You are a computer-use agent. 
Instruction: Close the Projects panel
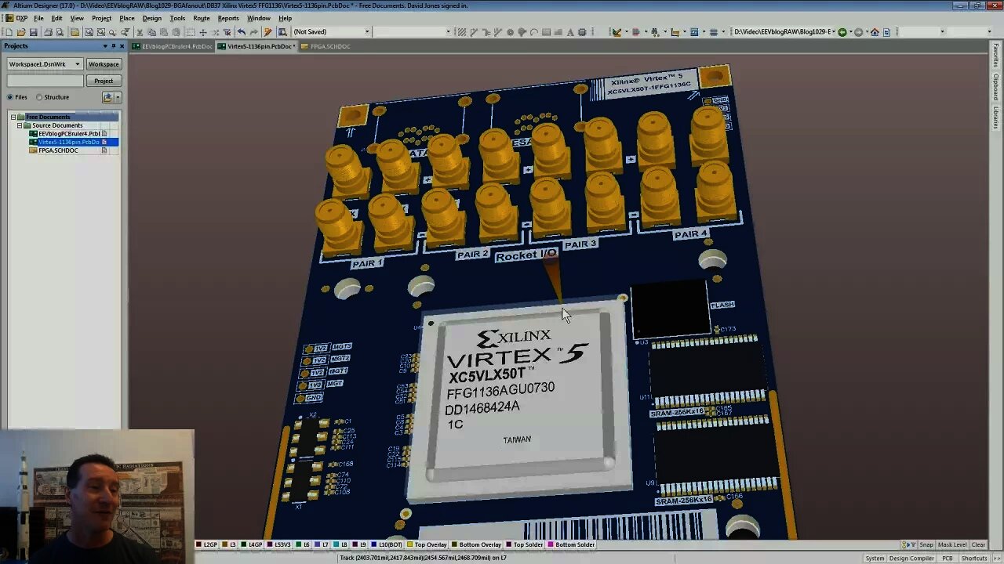point(122,46)
